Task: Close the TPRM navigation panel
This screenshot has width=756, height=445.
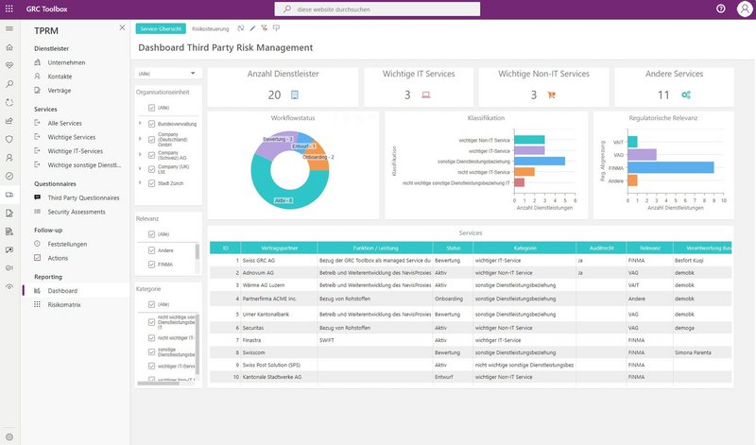Action: point(122,28)
